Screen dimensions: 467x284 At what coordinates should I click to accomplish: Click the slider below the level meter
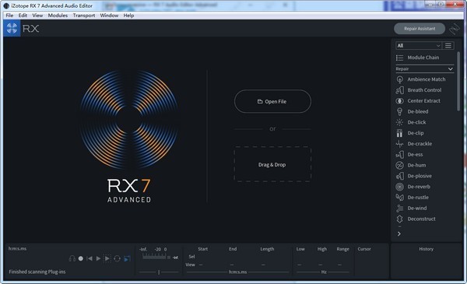[159, 272]
